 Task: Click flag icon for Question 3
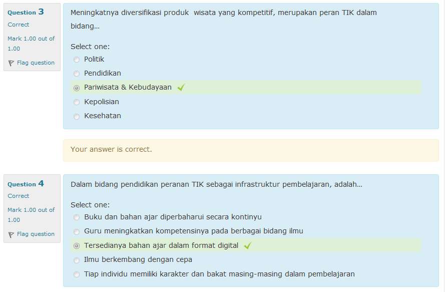coord(11,63)
